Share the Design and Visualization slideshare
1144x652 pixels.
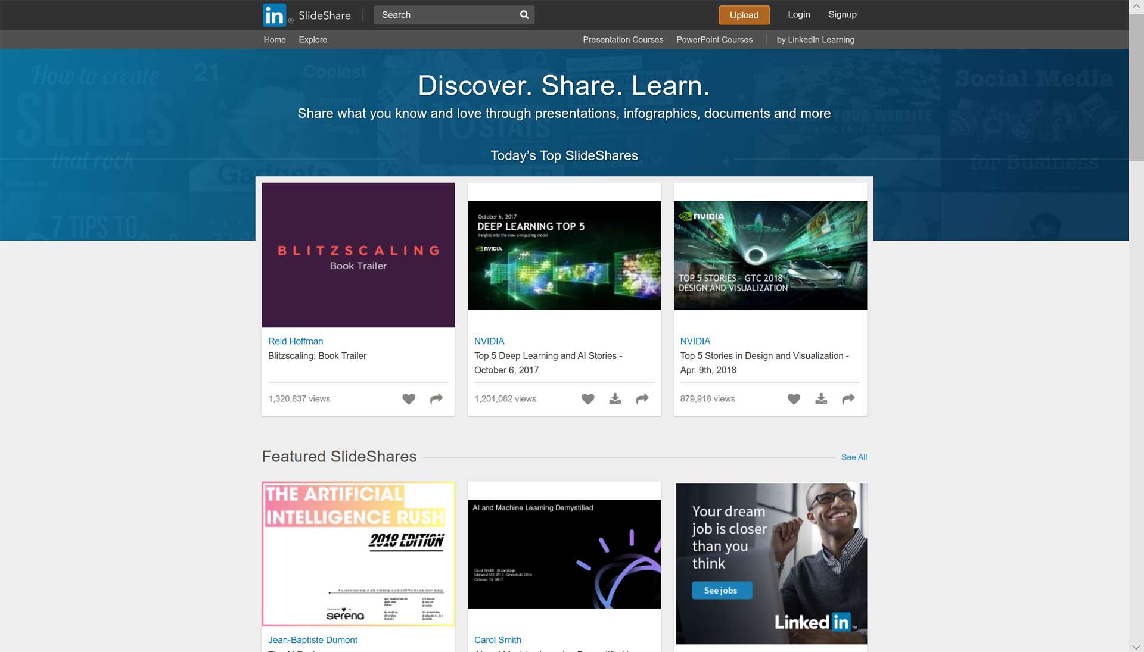pos(848,399)
